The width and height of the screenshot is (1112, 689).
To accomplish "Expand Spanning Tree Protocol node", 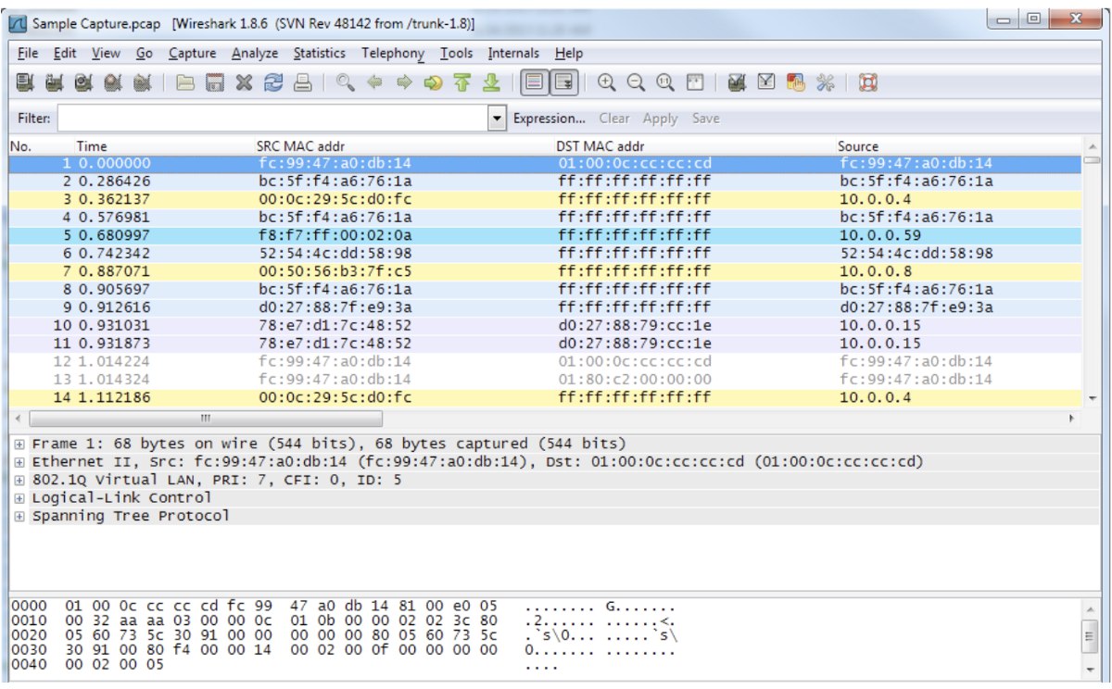I will (x=19, y=516).
